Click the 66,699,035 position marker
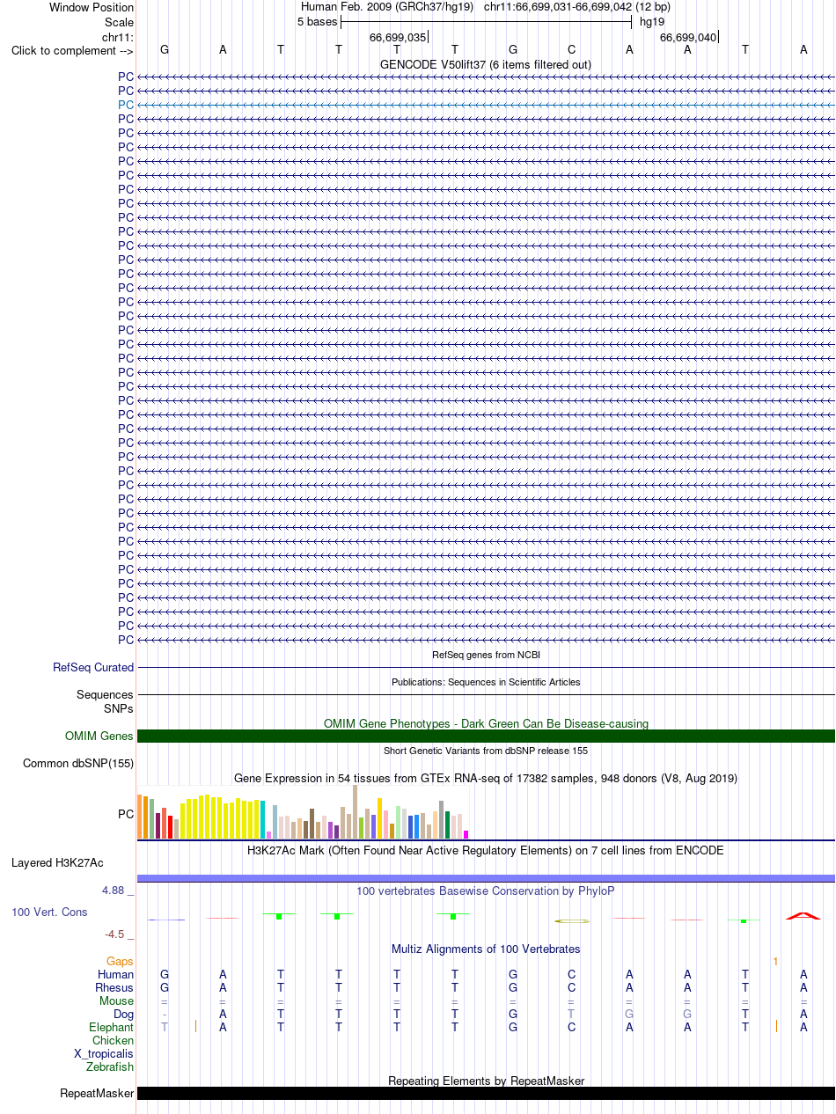The width and height of the screenshot is (836, 1114). (x=398, y=37)
